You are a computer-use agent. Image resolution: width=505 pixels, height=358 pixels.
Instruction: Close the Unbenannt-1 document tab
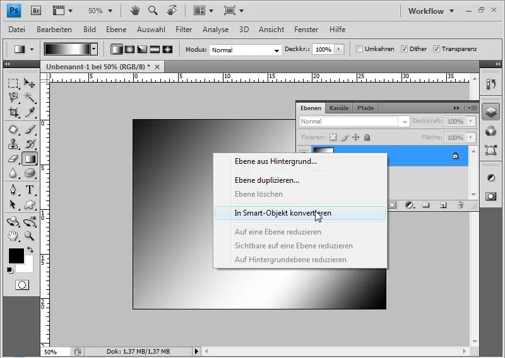pyautogui.click(x=157, y=67)
